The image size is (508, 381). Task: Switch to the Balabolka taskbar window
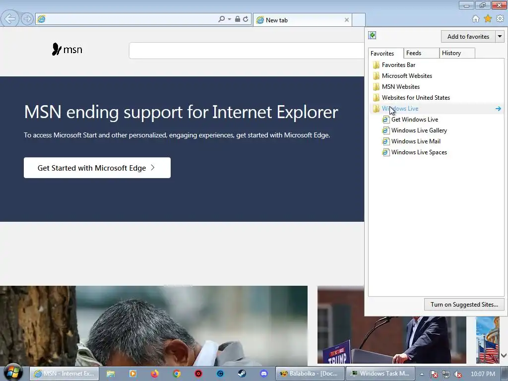coord(310,374)
